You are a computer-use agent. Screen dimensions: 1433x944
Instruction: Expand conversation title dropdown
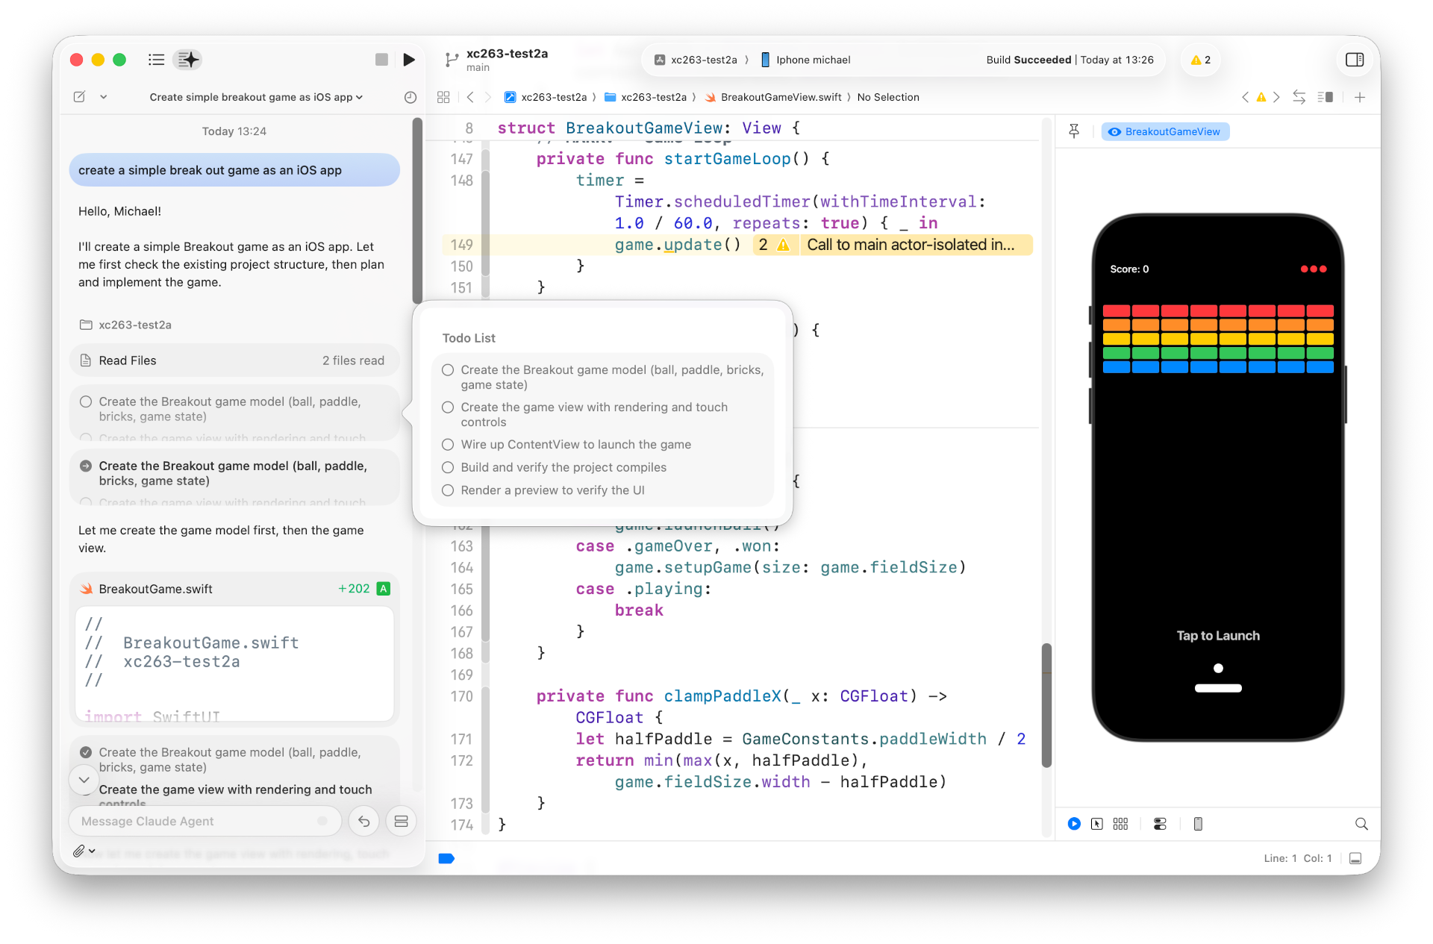pyautogui.click(x=256, y=98)
